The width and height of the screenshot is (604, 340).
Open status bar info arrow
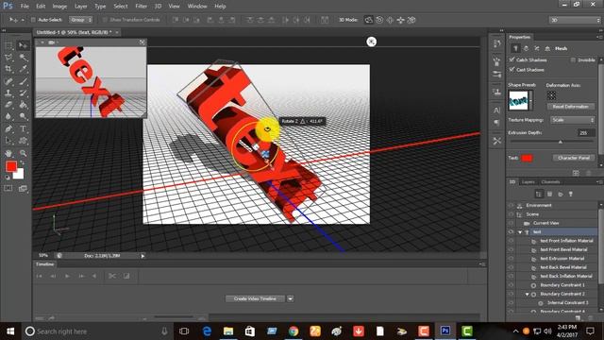[x=143, y=256]
